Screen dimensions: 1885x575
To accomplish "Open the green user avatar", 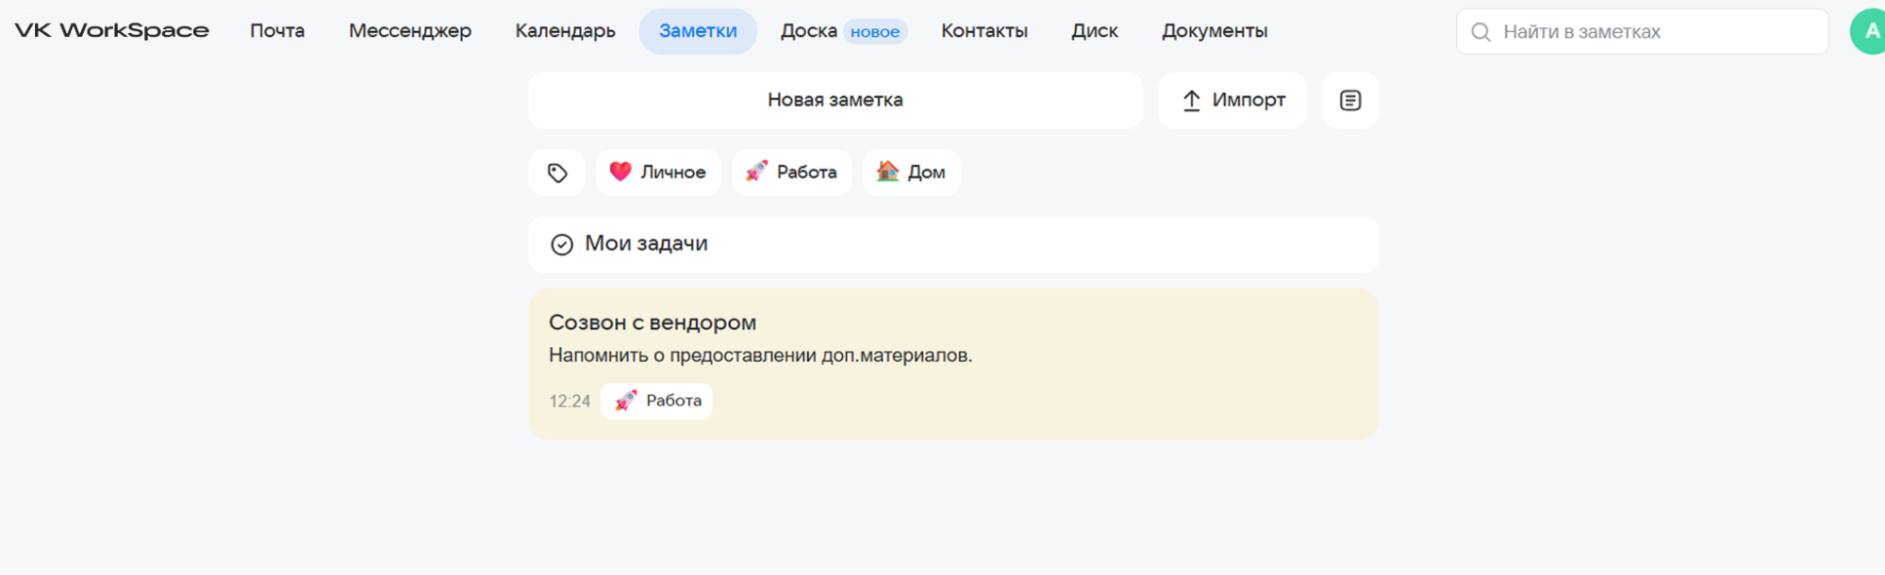I will 1869,31.
